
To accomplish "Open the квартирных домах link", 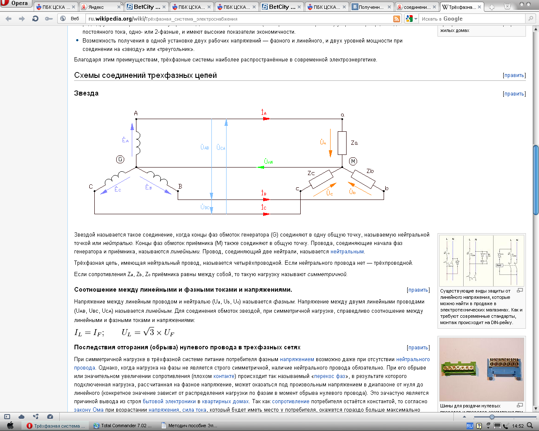I will click(226, 402).
